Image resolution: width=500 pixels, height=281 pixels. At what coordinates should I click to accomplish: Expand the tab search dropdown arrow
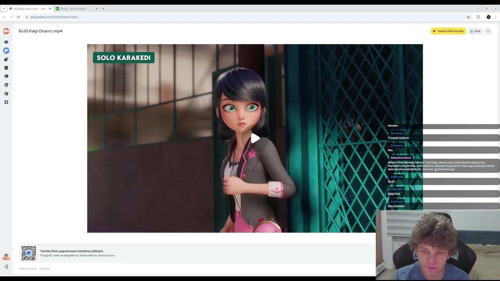4,9
